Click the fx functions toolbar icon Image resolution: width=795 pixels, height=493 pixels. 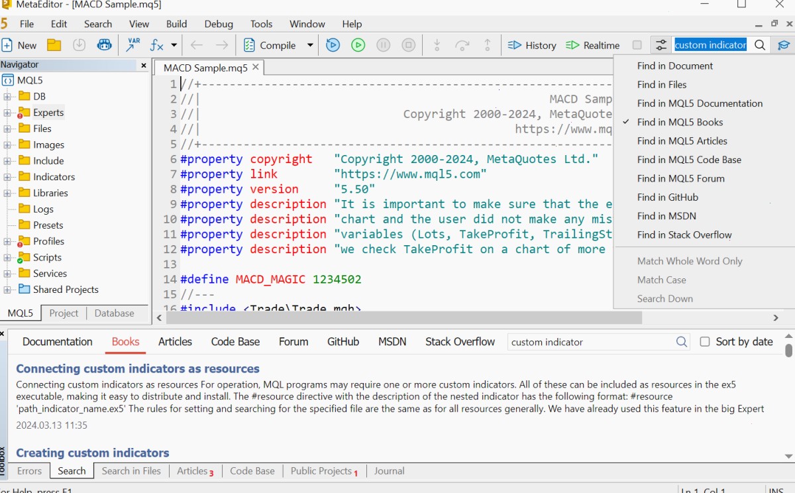[156, 45]
